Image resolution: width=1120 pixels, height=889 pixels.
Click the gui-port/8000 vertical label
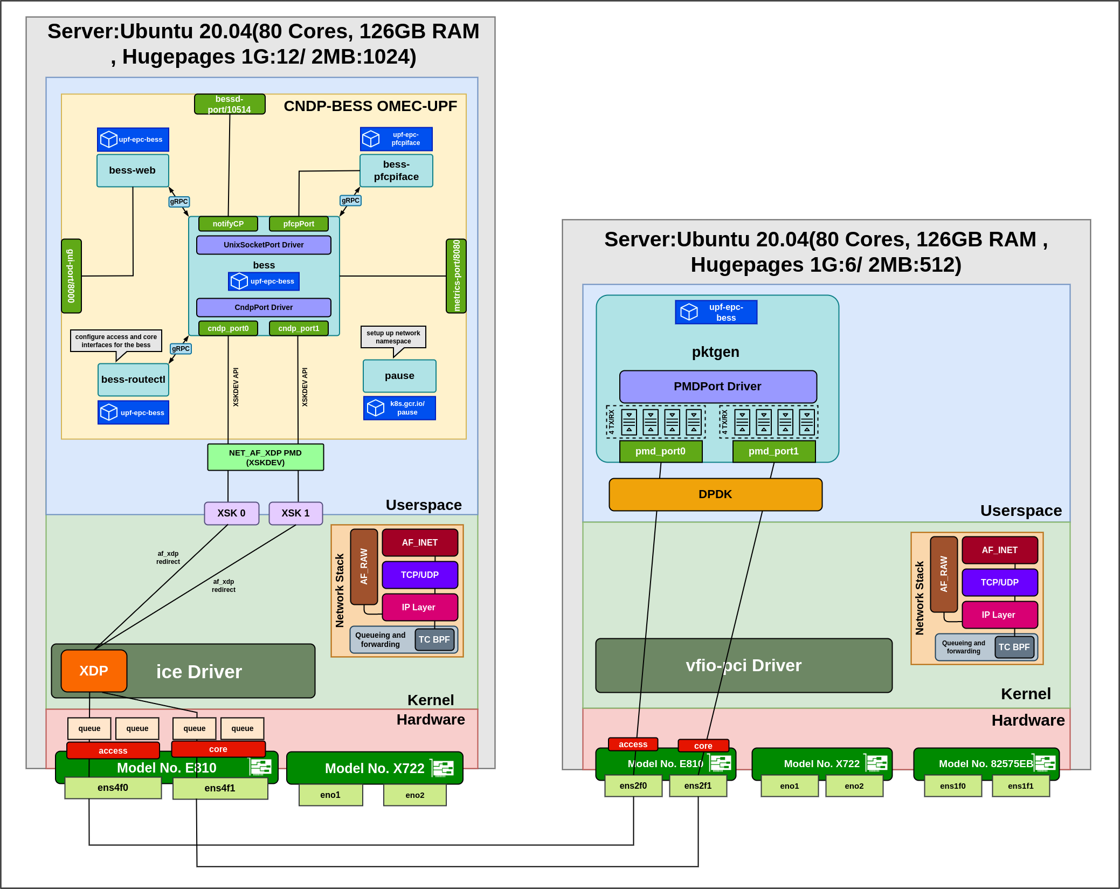(71, 276)
